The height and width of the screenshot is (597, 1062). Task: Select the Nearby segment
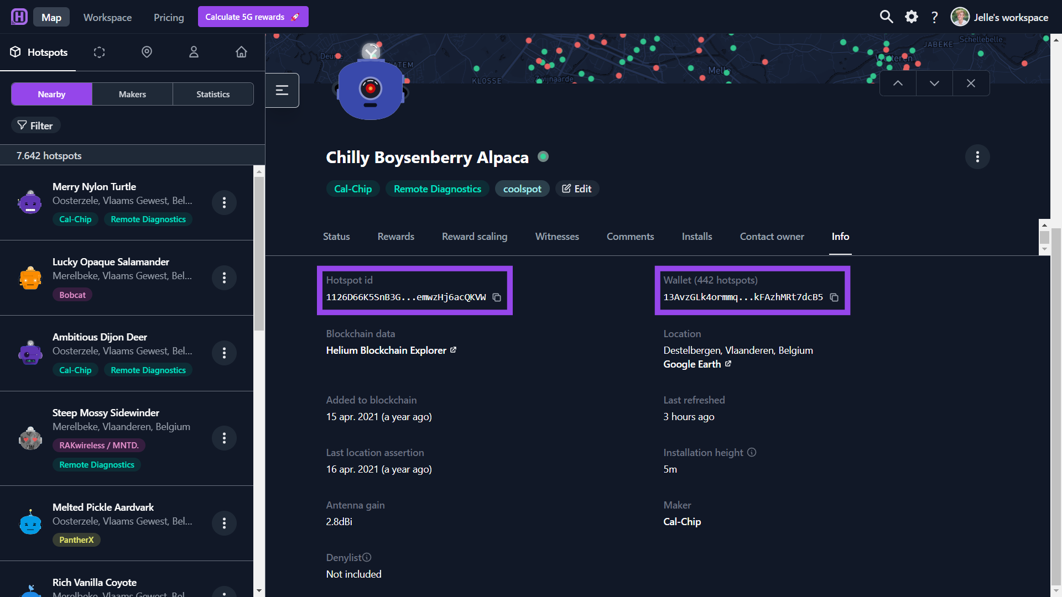(51, 94)
